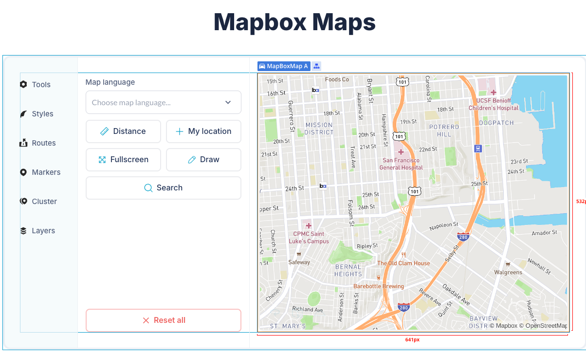The image size is (586, 355).
Task: Click the transit station icon near 22nd St
Action: [x=478, y=149]
